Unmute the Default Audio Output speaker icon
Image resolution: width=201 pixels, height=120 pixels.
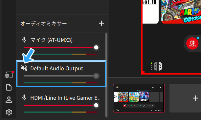[x=24, y=68]
